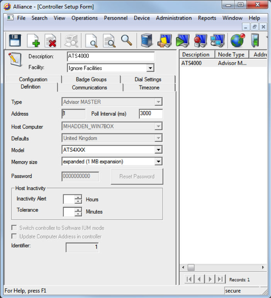Increase the Inactivity Alert hours spinner
Image resolution: width=271 pixels, height=298 pixels.
[78, 197]
